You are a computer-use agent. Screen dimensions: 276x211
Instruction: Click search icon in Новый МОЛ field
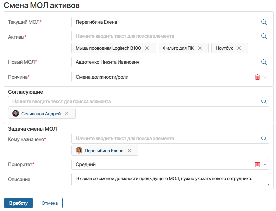264,62
